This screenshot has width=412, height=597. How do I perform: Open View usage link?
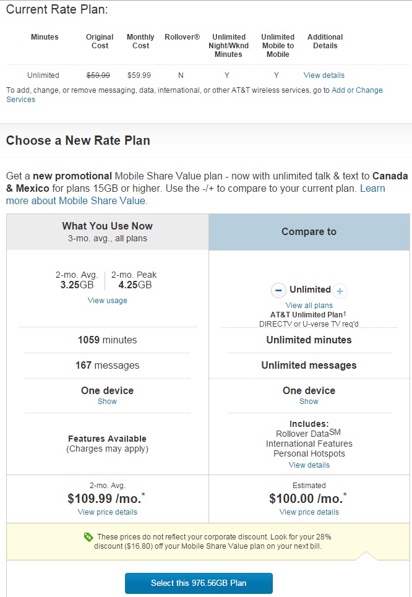108,301
